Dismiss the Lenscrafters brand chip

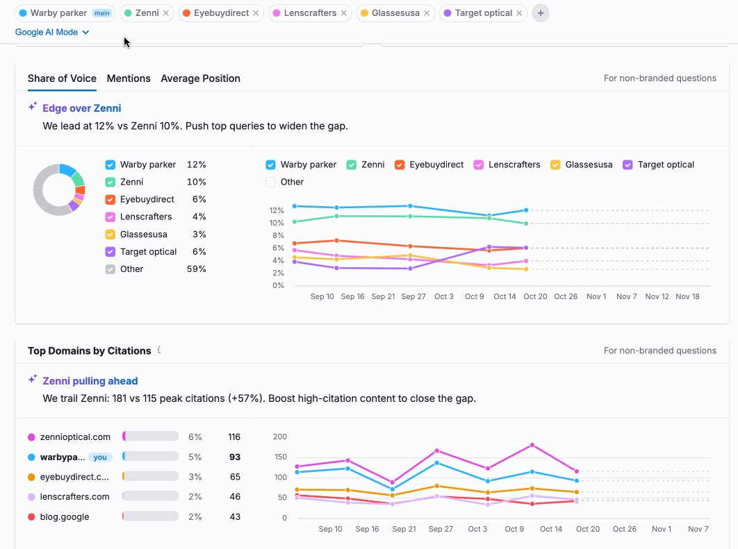click(x=345, y=12)
